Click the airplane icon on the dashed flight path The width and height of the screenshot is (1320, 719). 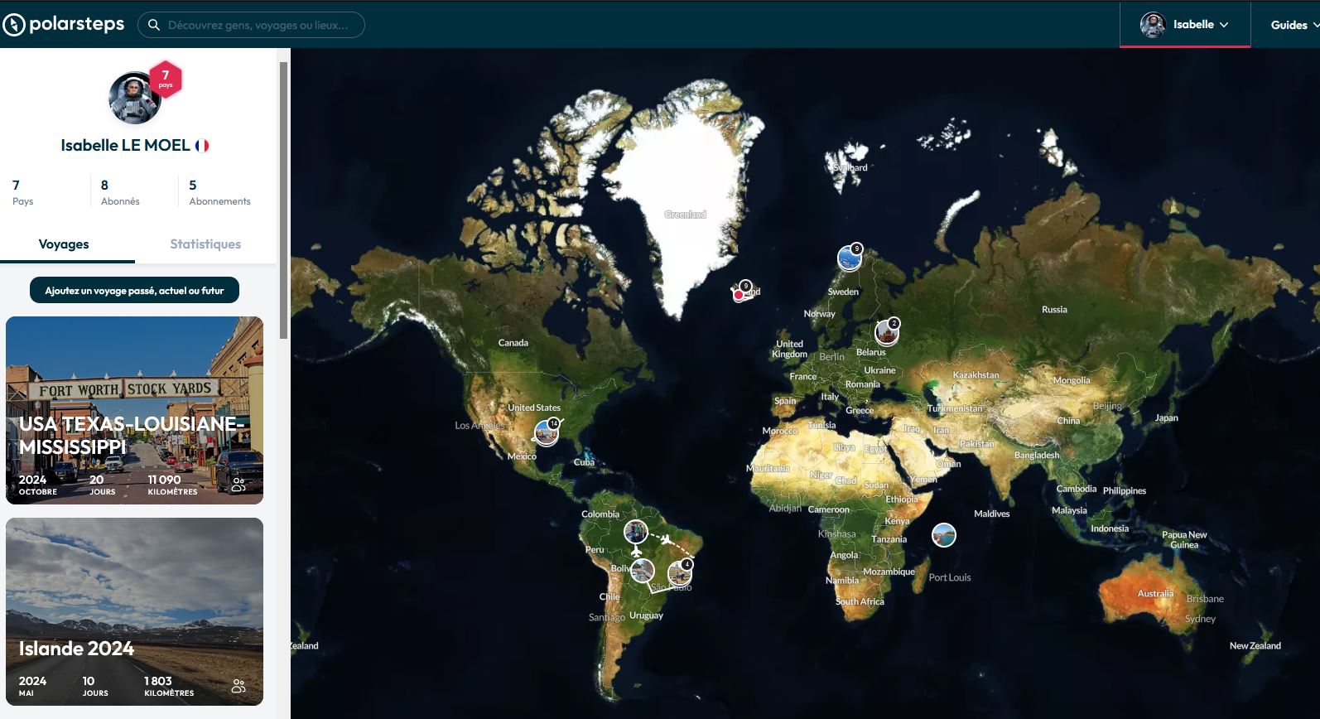(x=666, y=539)
